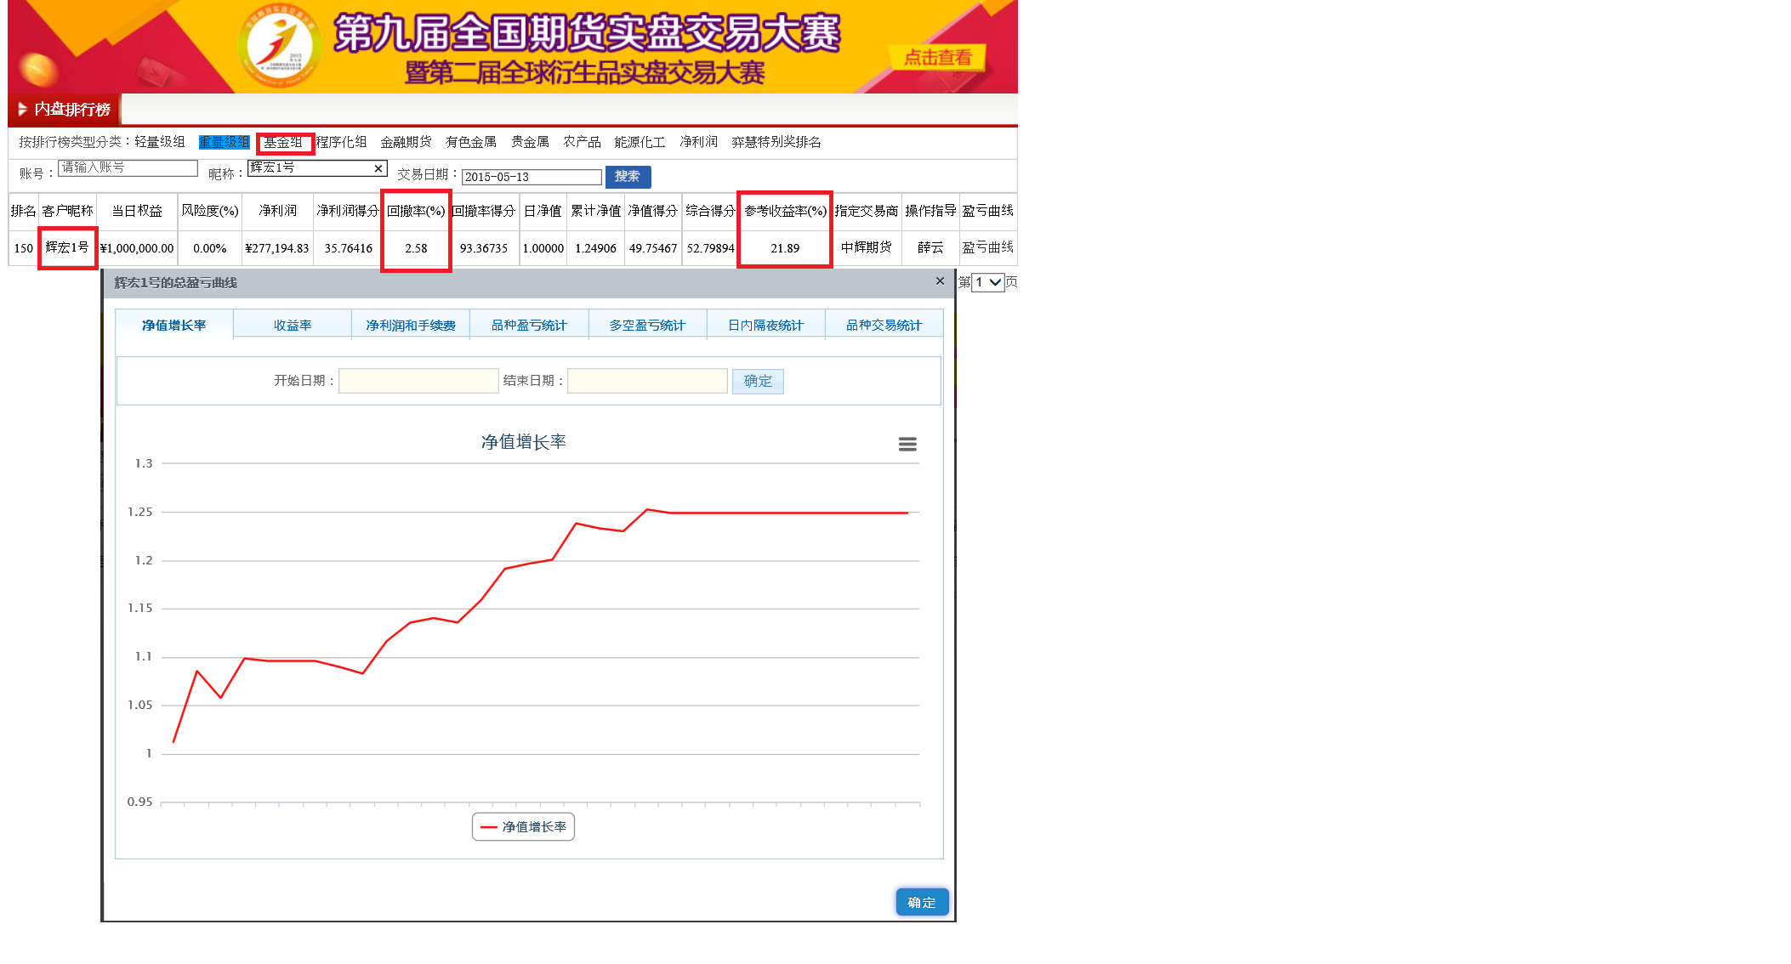
Task: Select the 基金组 ranking category
Action: [x=283, y=142]
